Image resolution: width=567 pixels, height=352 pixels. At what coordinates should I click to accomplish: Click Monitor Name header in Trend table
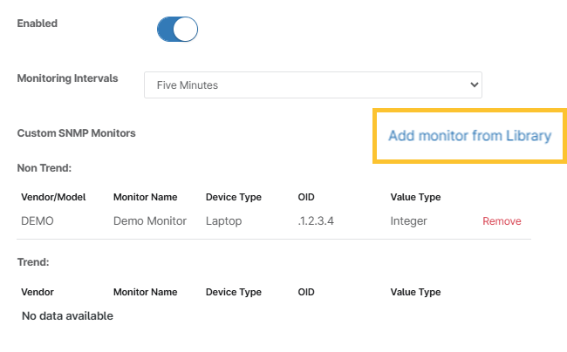(x=145, y=292)
